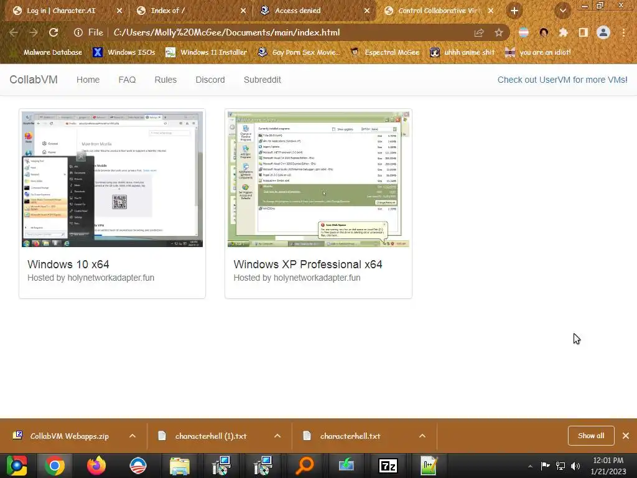
Task: Open the Discord nav item
Action: tap(210, 80)
